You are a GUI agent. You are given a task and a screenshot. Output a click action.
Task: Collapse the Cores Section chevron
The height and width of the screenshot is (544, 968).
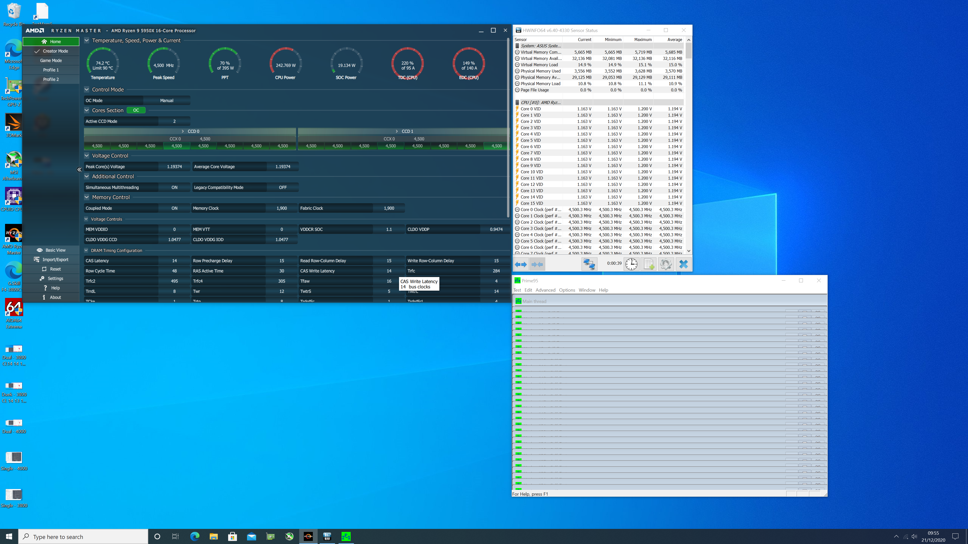tap(87, 110)
